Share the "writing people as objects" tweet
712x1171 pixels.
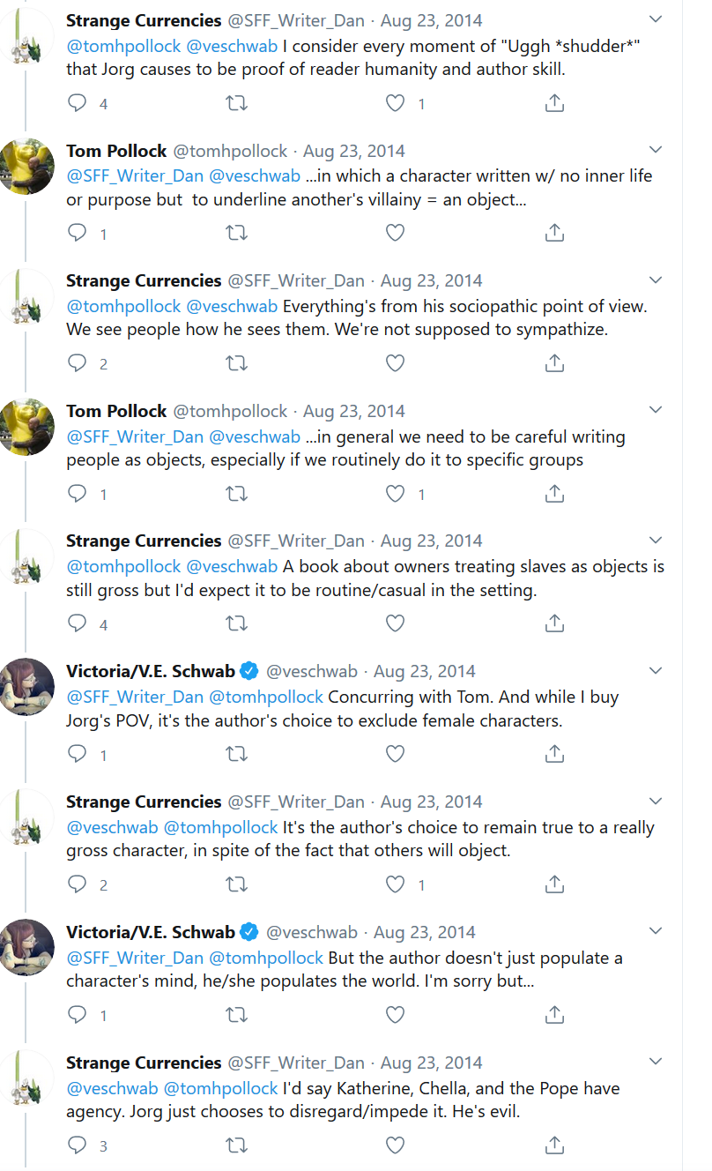[x=554, y=494]
